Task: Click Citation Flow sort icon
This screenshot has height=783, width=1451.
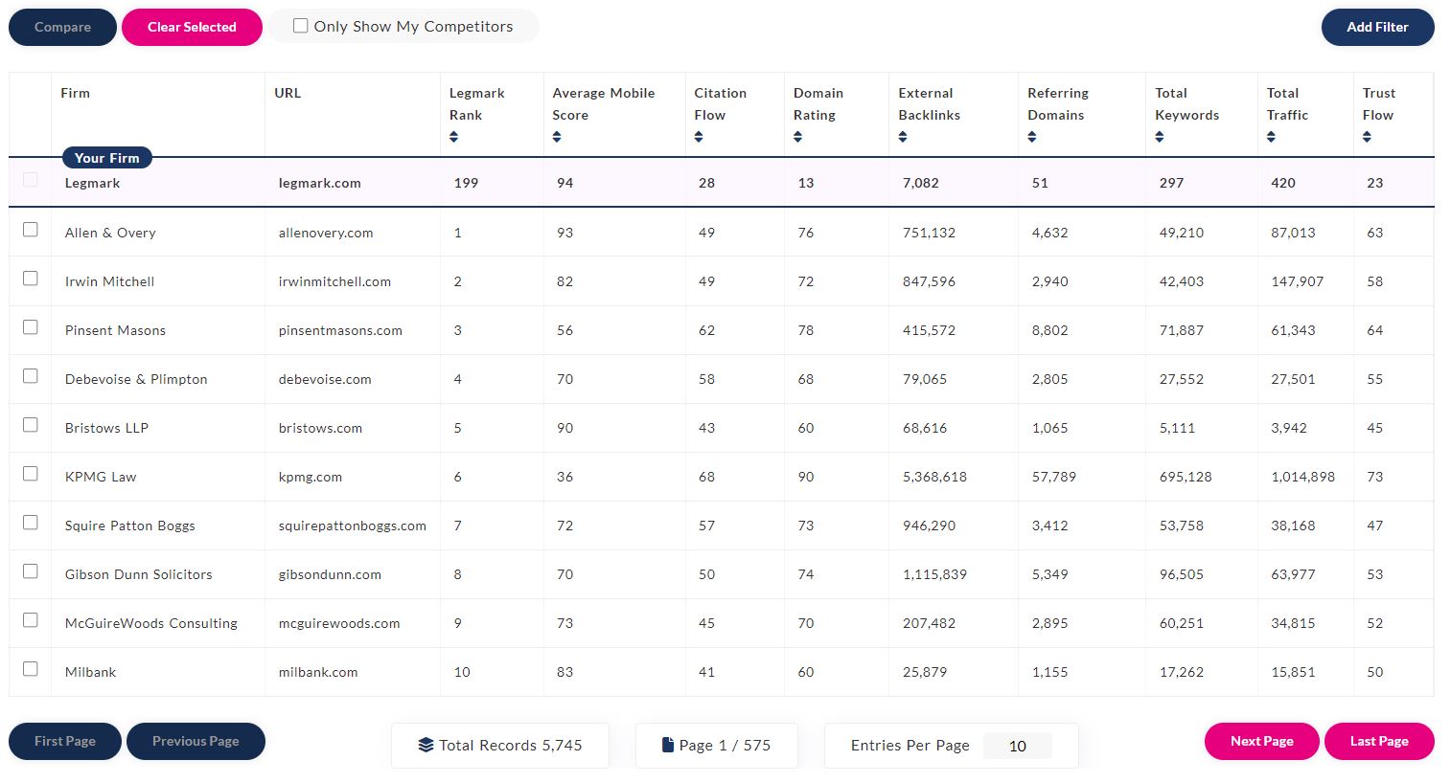Action: 699,137
